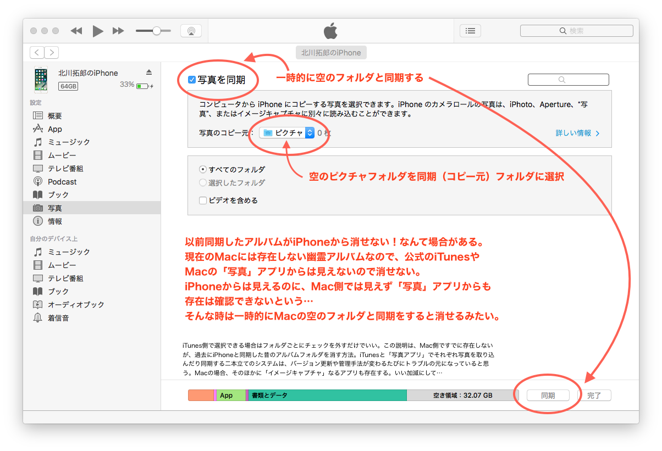Skip forward with fast-forward button
Viewport: 662px width, 451px height.
point(118,31)
